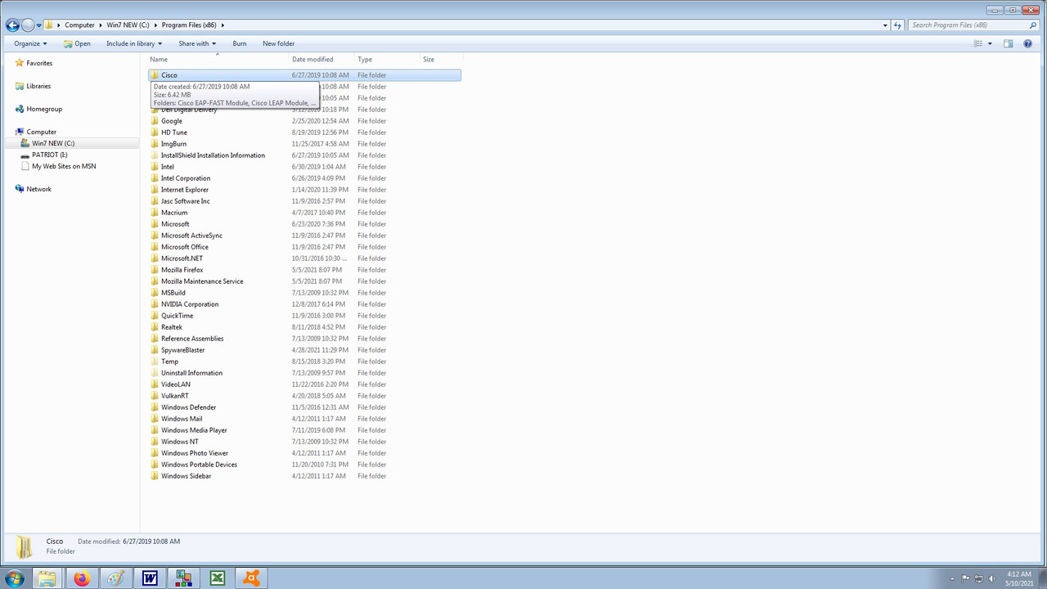
Task: Click the Change your view icon
Action: point(978,43)
